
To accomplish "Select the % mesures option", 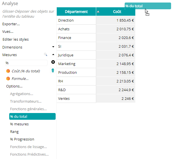I will [19, 124].
